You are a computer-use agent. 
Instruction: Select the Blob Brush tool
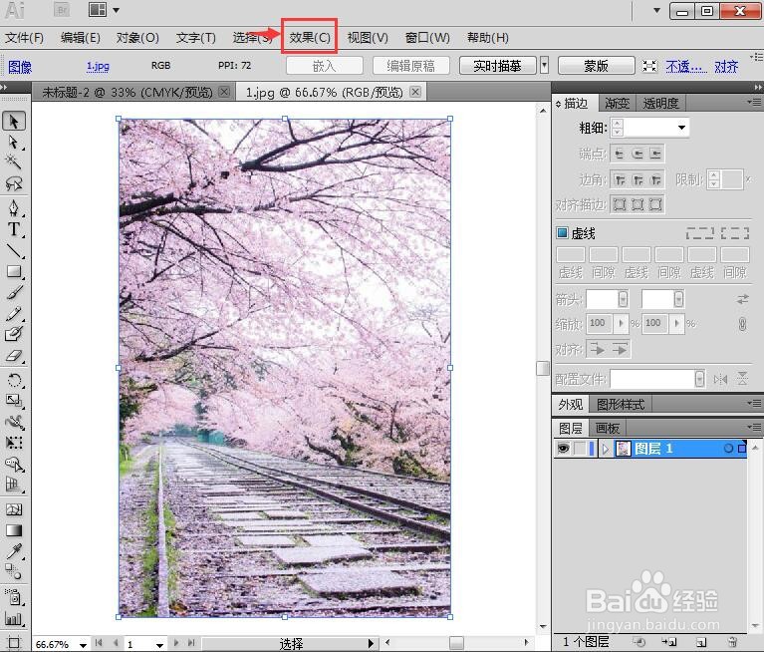click(14, 335)
